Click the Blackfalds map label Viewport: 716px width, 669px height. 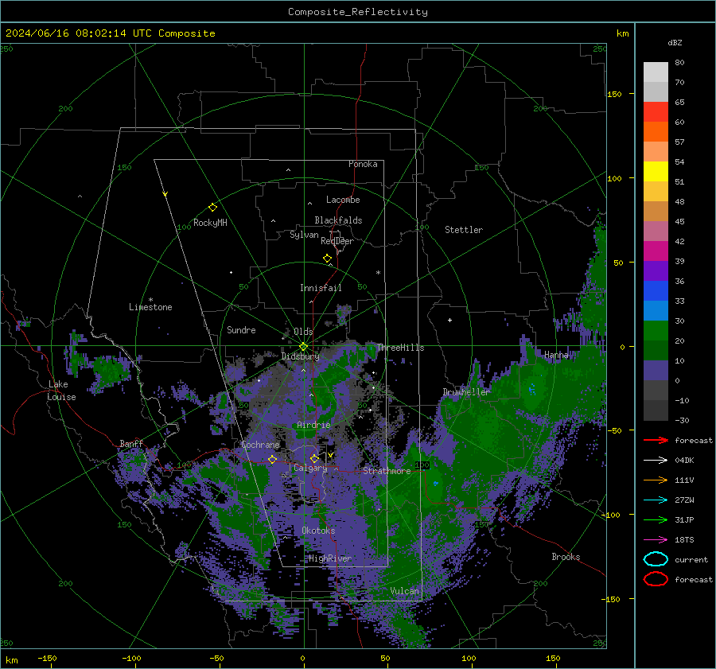coord(338,220)
